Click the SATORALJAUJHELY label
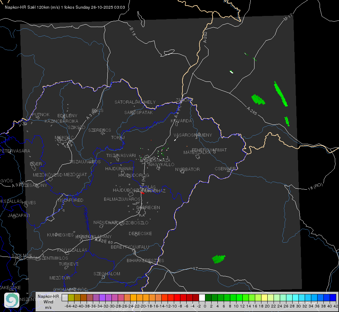This screenshot has height=312, width=339. pyautogui.click(x=135, y=102)
